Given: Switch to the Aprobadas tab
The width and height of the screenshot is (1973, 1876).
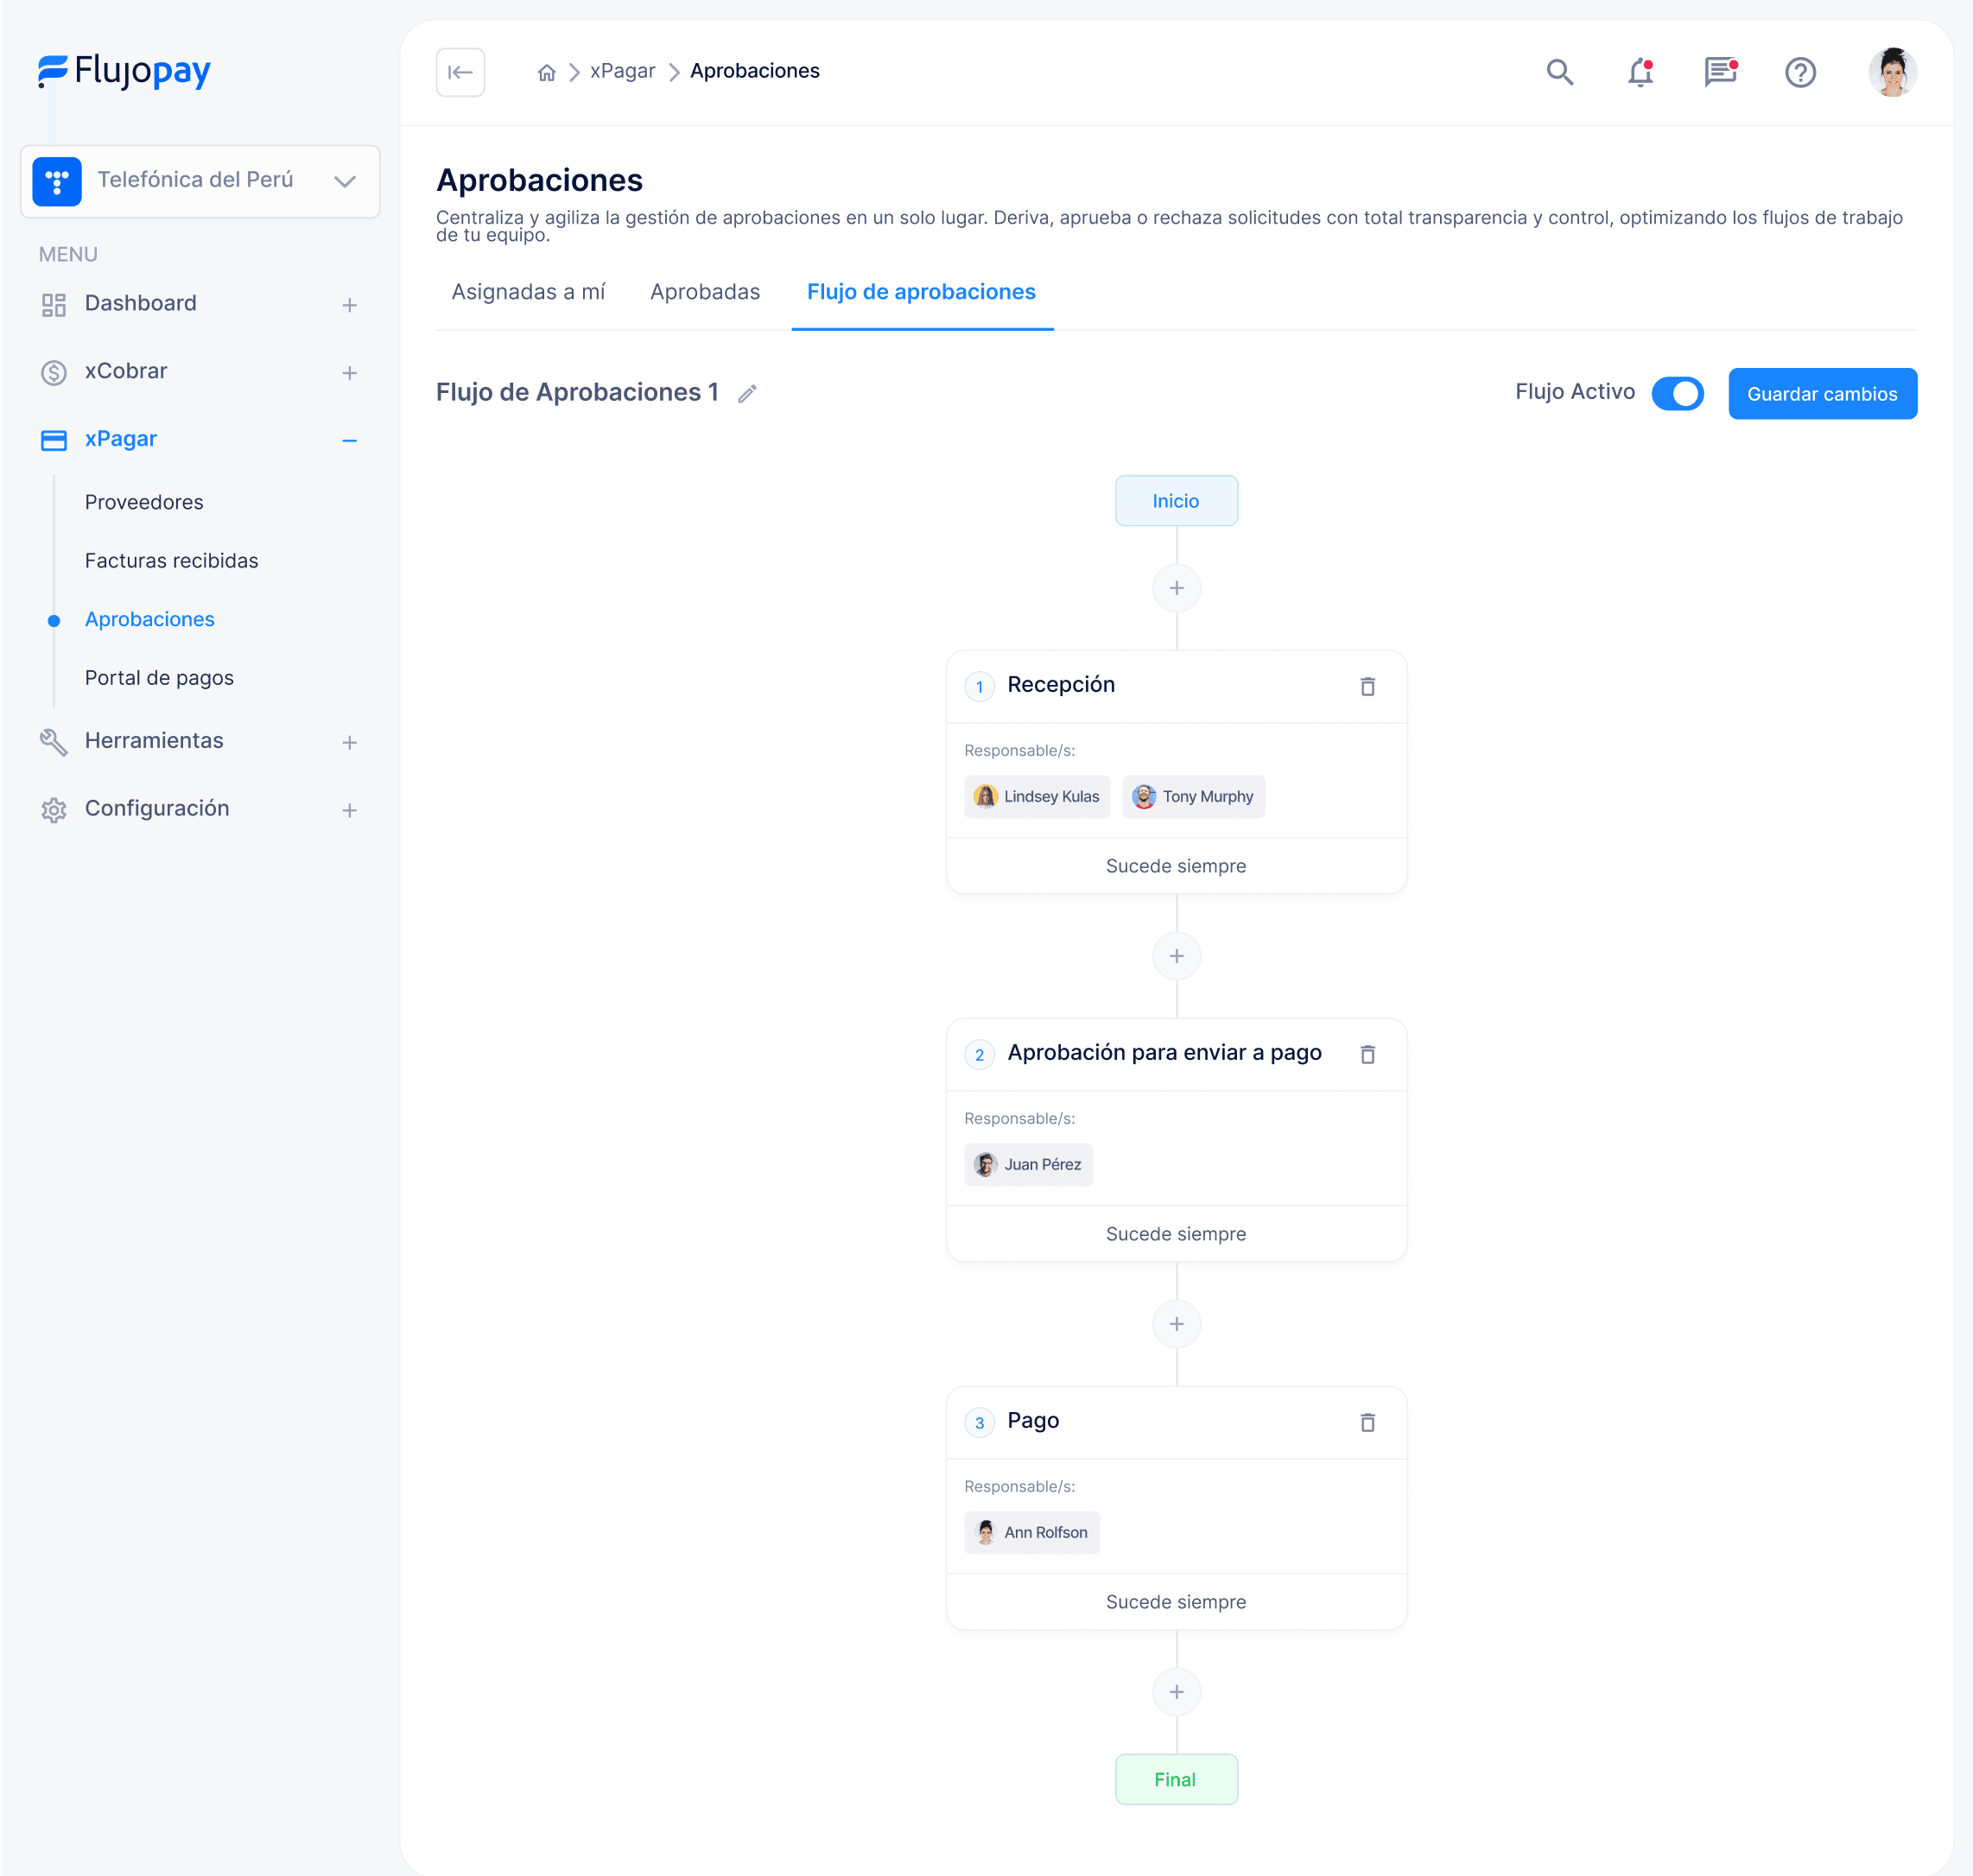Looking at the screenshot, I should 705,292.
